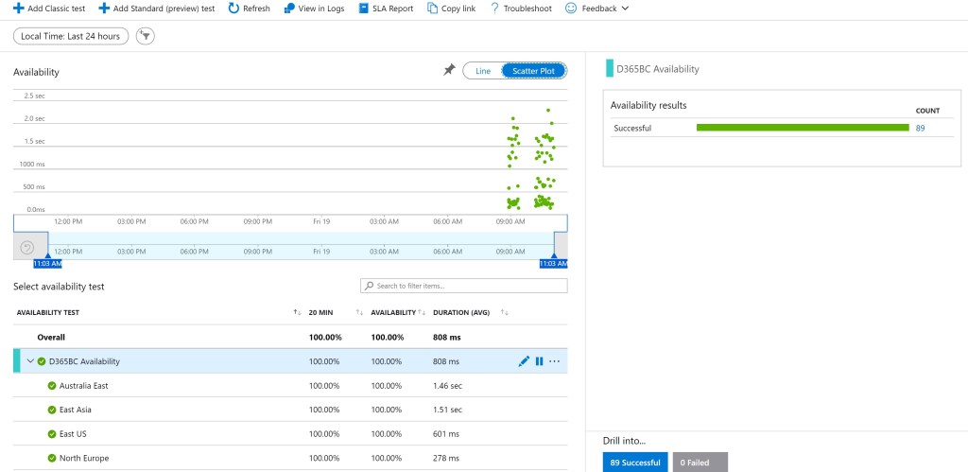Open the Feedback dropdown menu
The height and width of the screenshot is (472, 968).
[597, 9]
